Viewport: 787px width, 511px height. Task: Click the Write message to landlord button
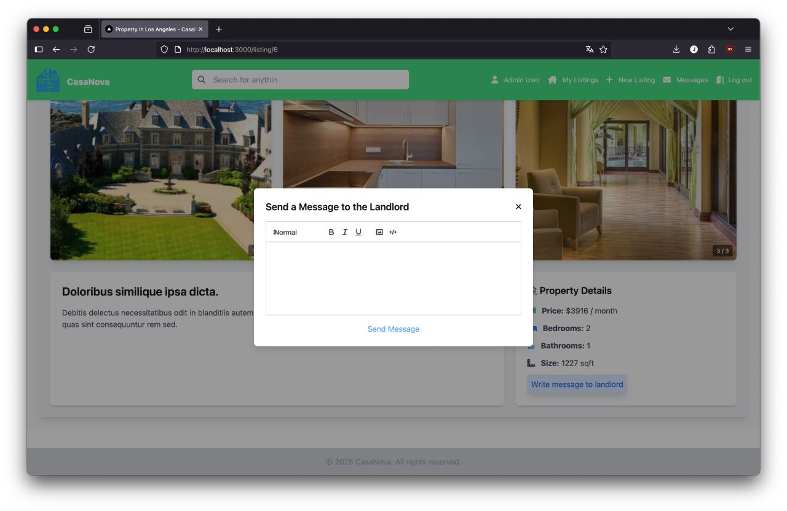click(577, 384)
